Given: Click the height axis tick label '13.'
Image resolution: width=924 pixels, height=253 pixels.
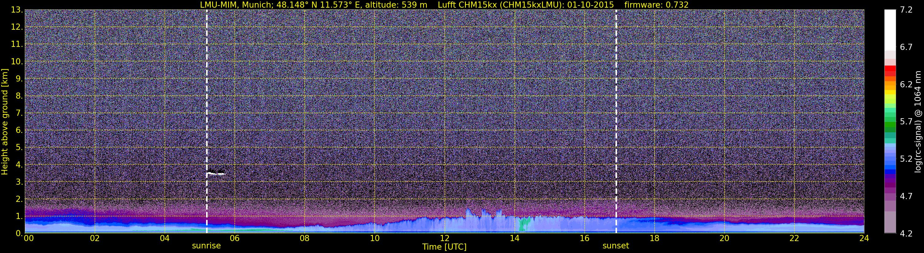Looking at the screenshot, I should [x=17, y=10].
